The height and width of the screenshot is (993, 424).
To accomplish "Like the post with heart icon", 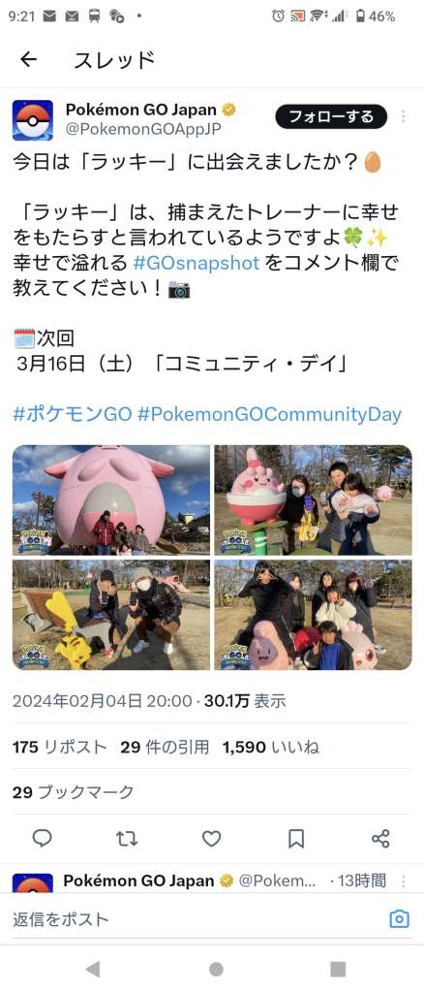I will tap(211, 839).
